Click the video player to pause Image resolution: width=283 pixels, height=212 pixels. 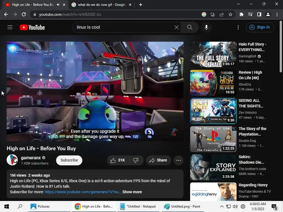pos(95,91)
